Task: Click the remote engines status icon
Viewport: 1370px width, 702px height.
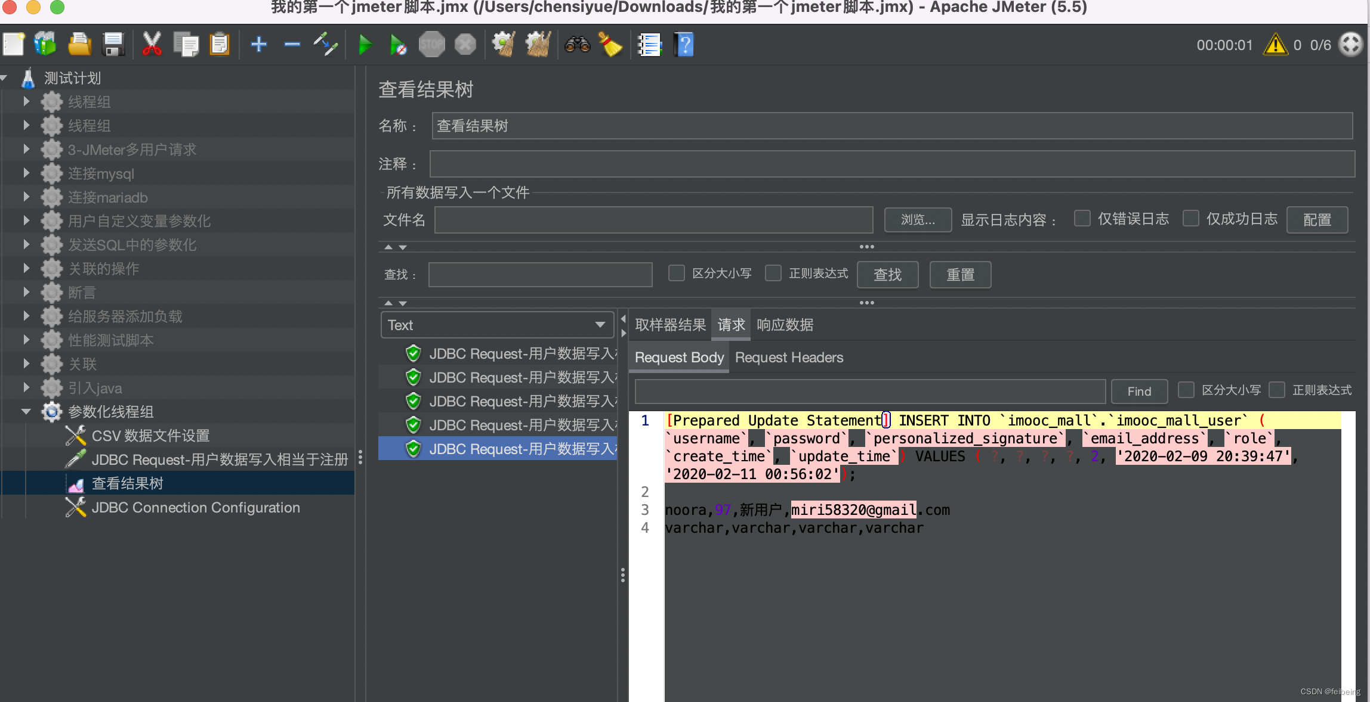Action: coord(1350,45)
